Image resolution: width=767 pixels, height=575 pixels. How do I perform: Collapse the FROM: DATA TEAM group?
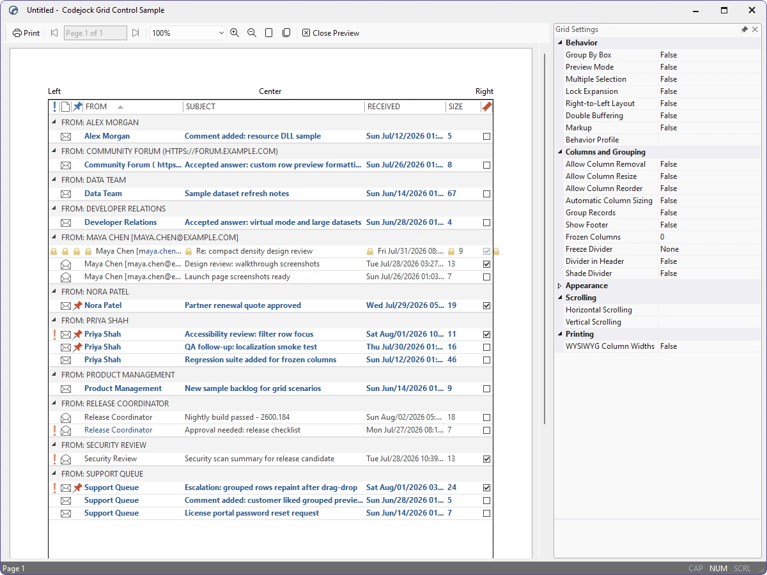coord(54,180)
